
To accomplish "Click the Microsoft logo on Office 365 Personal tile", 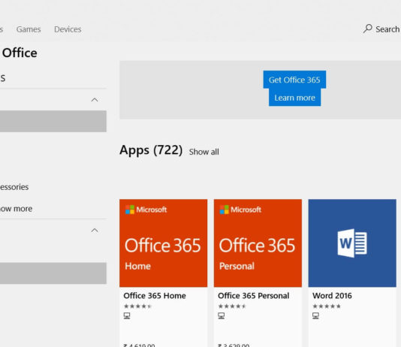I will (240, 210).
